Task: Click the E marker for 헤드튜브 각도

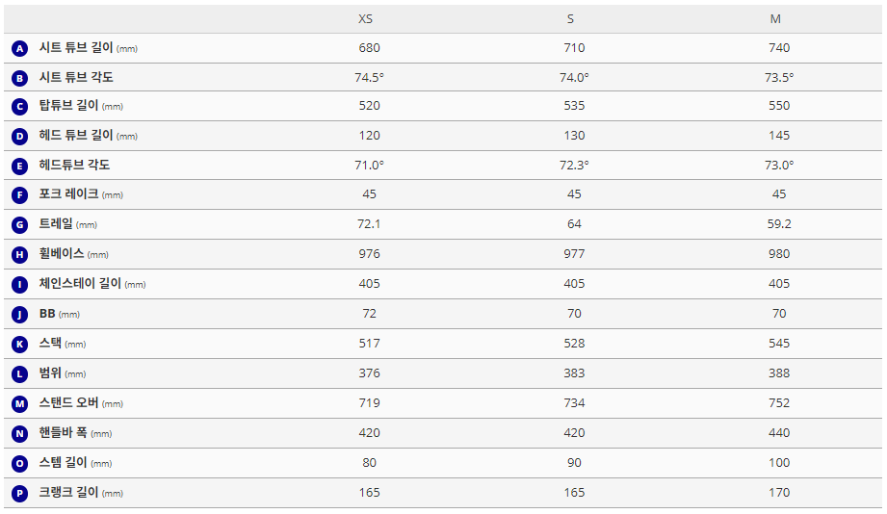Action: (x=19, y=166)
